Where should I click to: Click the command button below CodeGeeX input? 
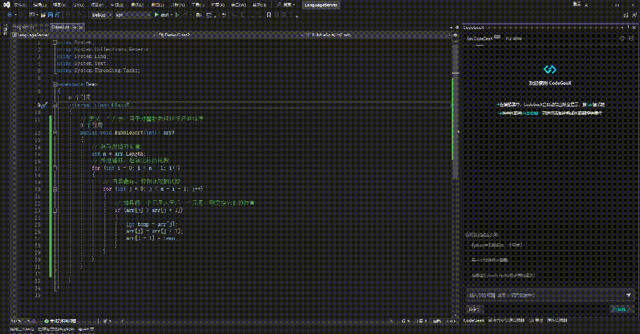click(474, 309)
